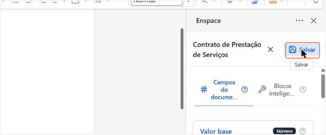Expand the Normal paragraph style dropdown arrow

pos(189,2)
